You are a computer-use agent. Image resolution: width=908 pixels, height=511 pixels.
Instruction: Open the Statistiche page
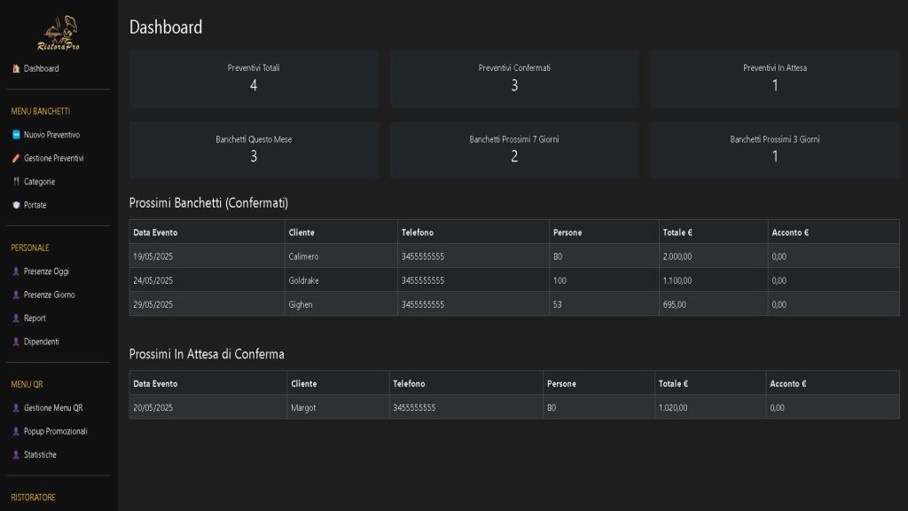click(x=40, y=454)
